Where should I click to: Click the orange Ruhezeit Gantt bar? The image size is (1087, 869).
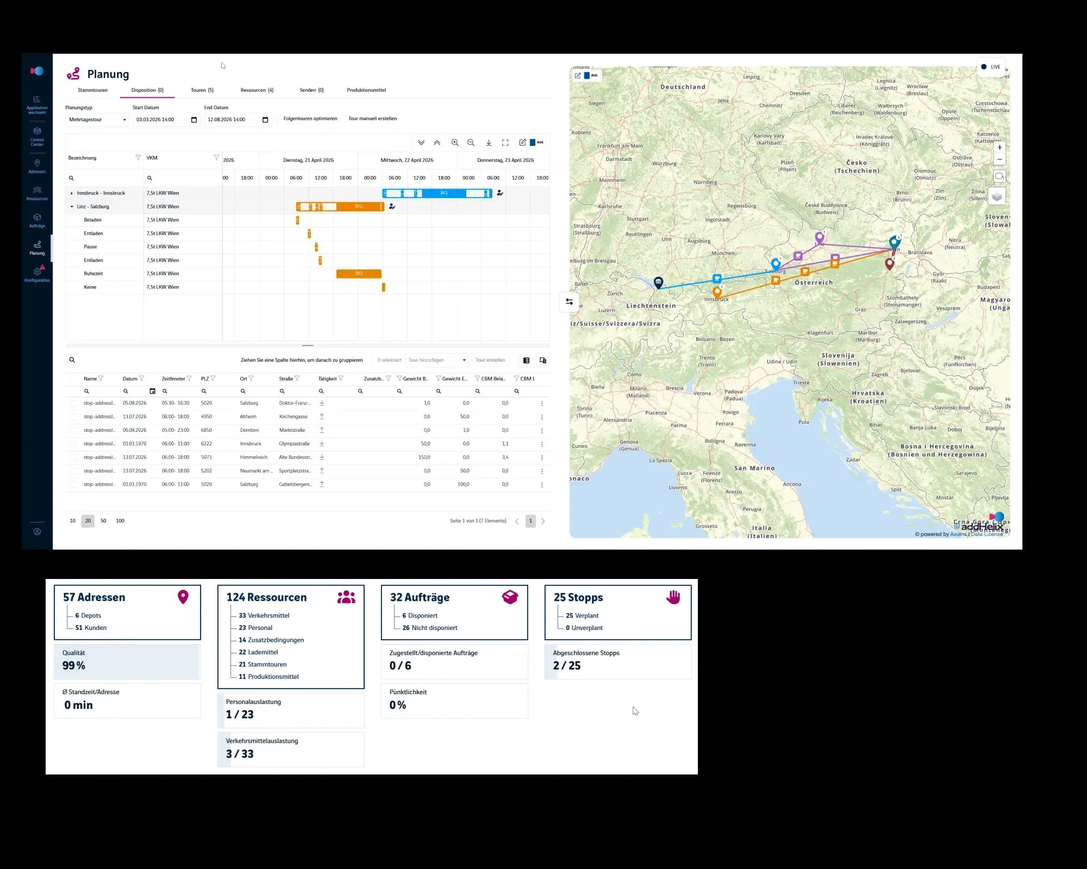(359, 274)
